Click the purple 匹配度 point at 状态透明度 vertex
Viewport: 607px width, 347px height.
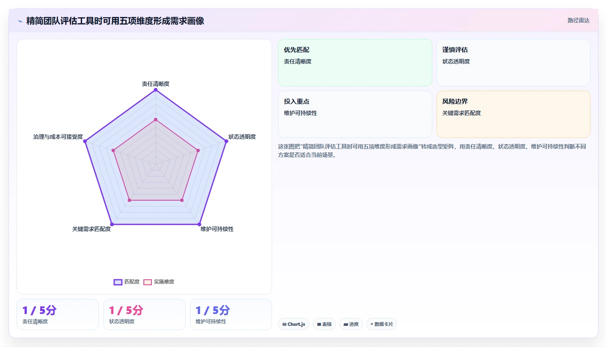click(226, 141)
